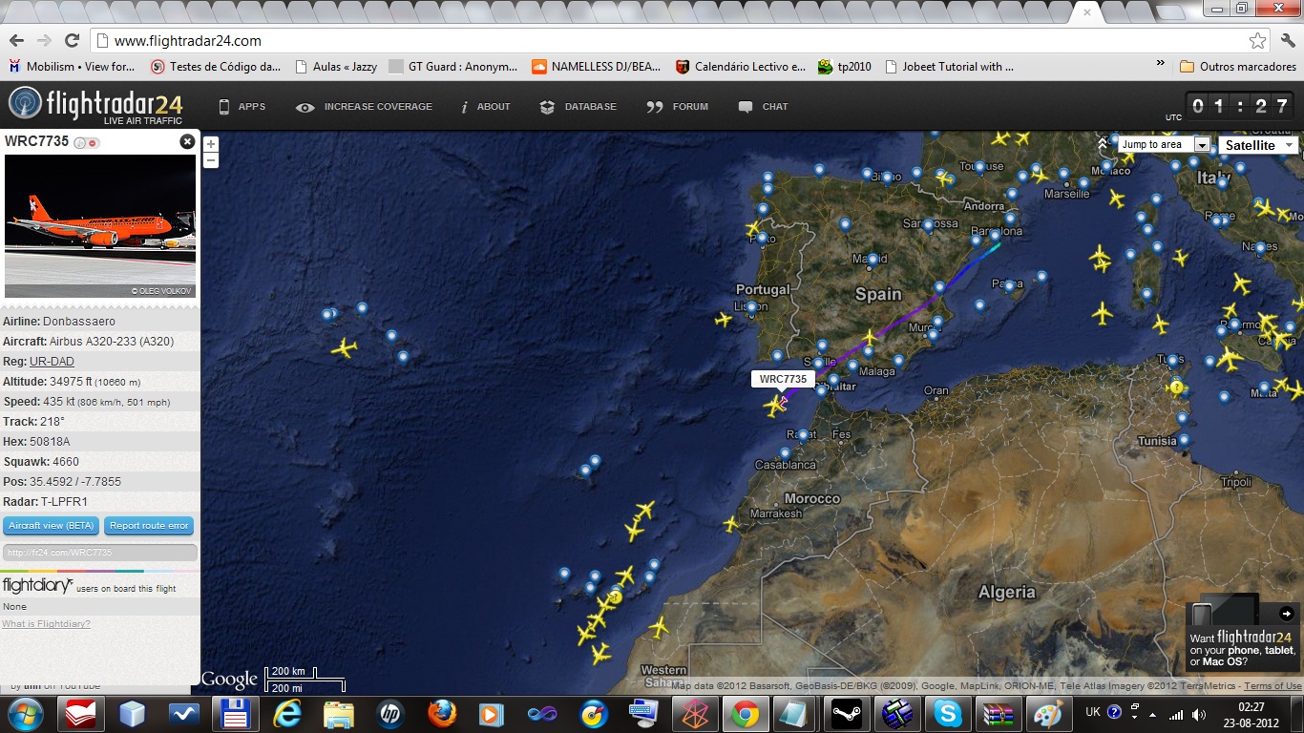The height and width of the screenshot is (733, 1304).
Task: Bookmark page with the star icon
Action: [1257, 41]
